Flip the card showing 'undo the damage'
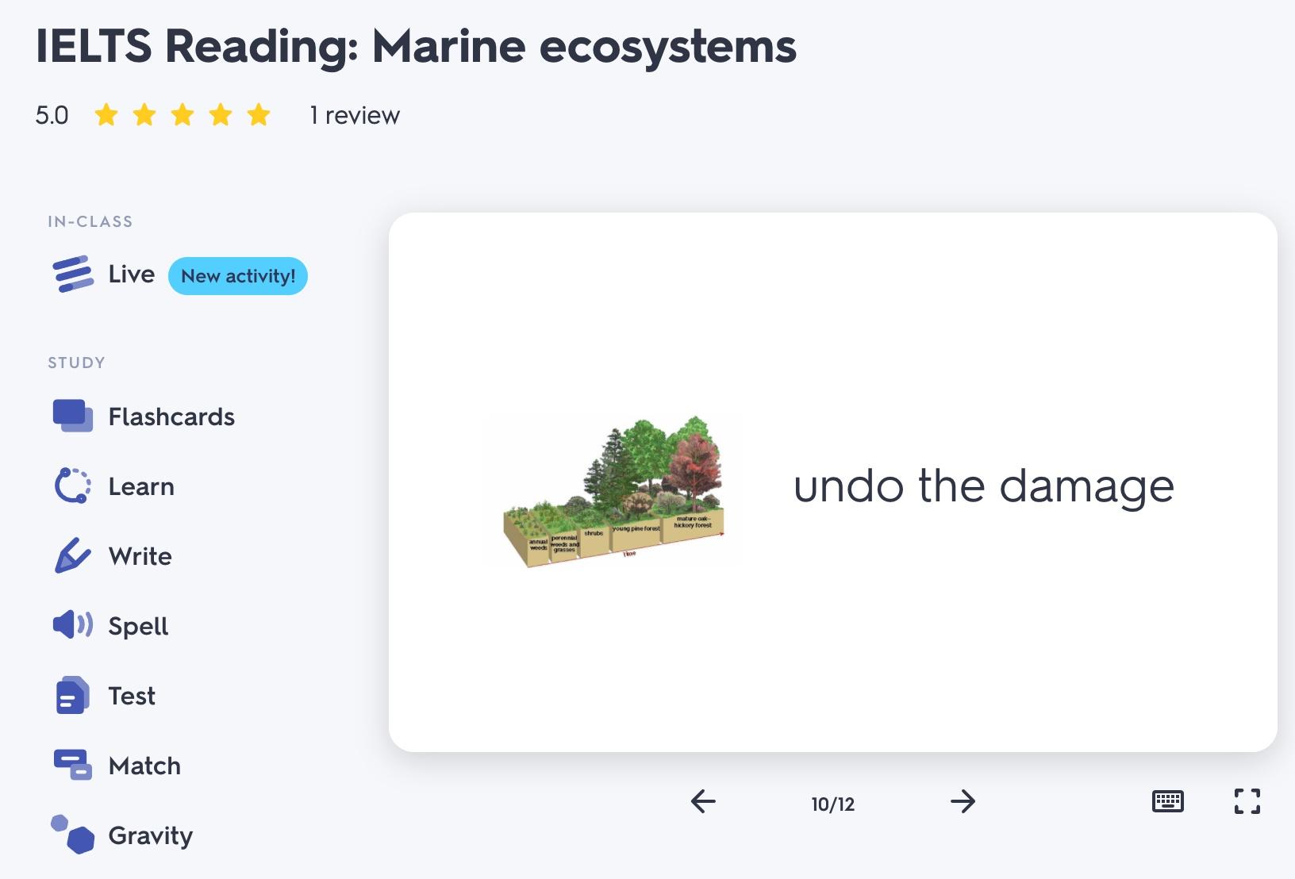 click(984, 486)
